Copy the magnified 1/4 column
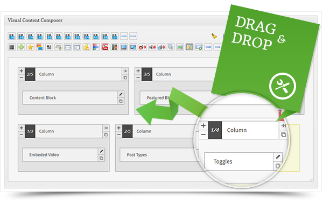Viewport: 323px width, 212px height. 284,135
